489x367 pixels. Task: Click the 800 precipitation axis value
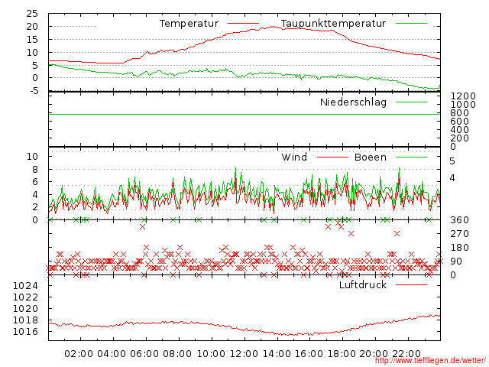(x=459, y=113)
